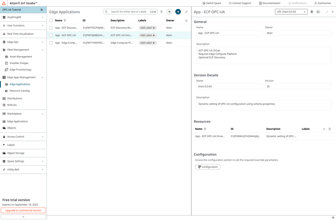Open the home icon beside OPC-UA Tutorial
Viewport: 336px width, 220px height.
coord(42,10)
